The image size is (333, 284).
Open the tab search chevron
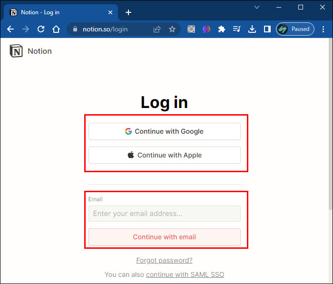(257, 8)
